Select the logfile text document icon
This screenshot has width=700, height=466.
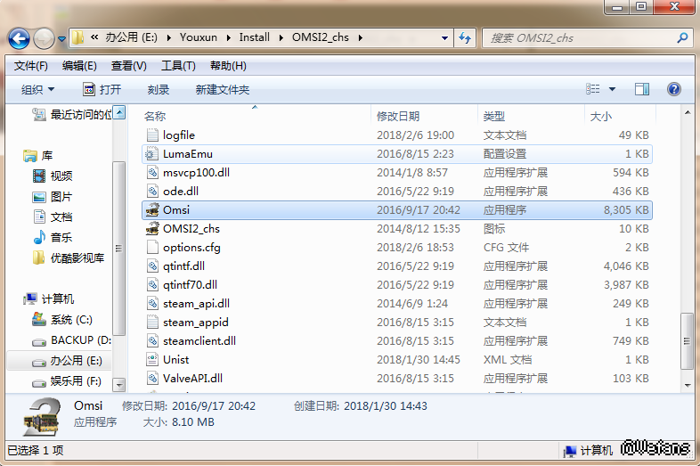152,135
